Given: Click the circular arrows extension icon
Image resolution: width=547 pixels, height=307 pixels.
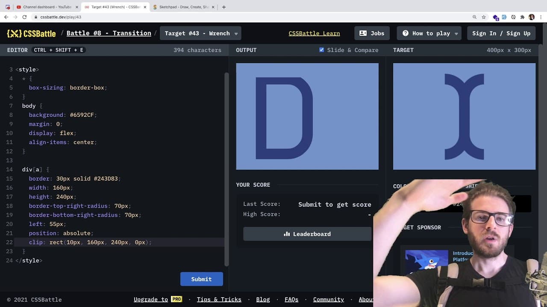Looking at the screenshot, I should [x=513, y=17].
